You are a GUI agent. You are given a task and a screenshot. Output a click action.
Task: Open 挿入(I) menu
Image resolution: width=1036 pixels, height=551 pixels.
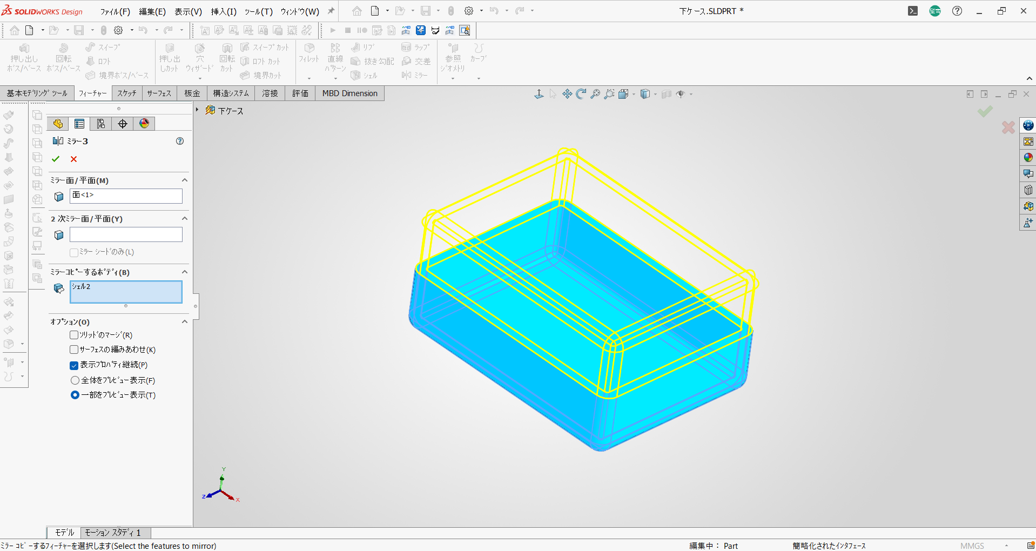pyautogui.click(x=224, y=11)
